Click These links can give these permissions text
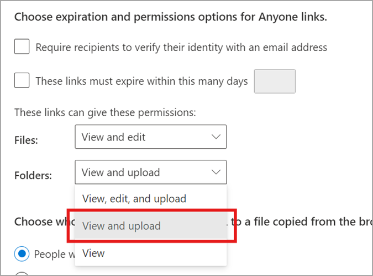Viewport: 373px width, 276px height. [105, 112]
